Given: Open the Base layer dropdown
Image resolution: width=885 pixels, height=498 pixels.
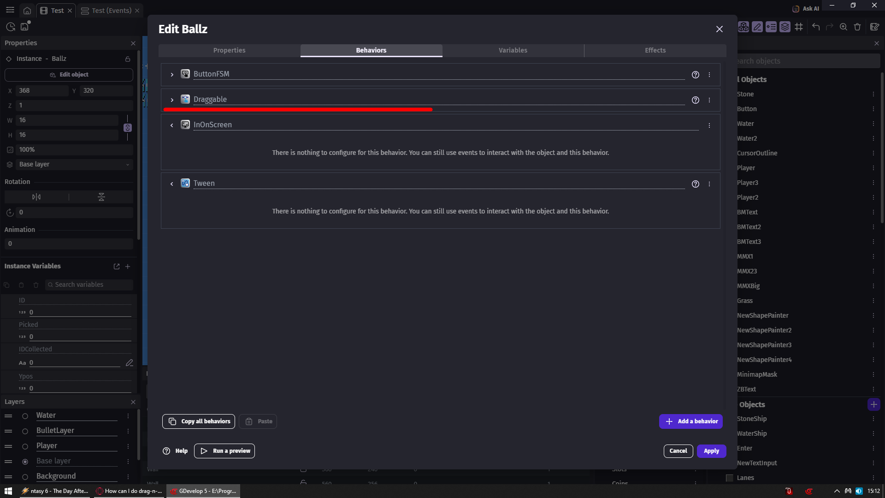Looking at the screenshot, I should click(x=74, y=165).
